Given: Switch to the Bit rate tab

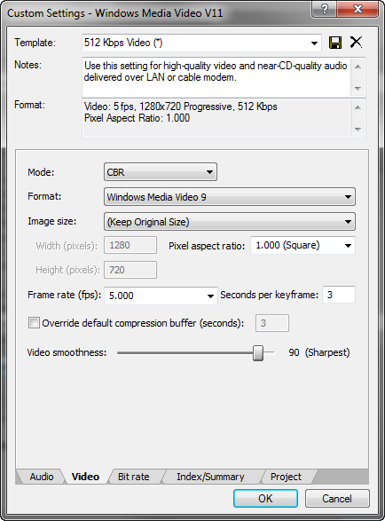Looking at the screenshot, I should tap(134, 477).
